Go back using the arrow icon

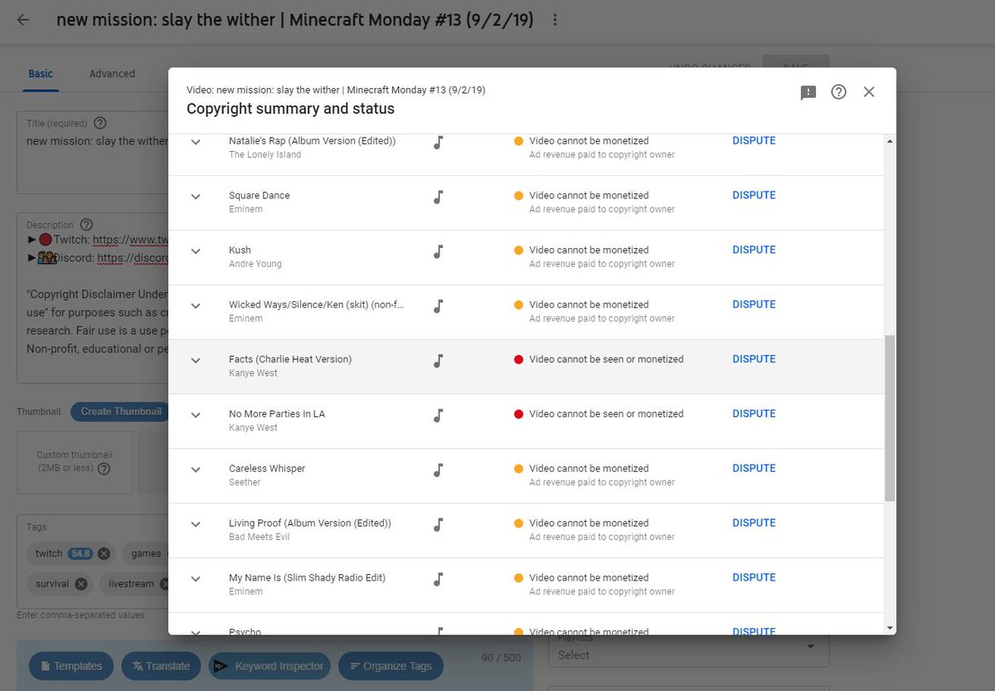click(x=23, y=20)
